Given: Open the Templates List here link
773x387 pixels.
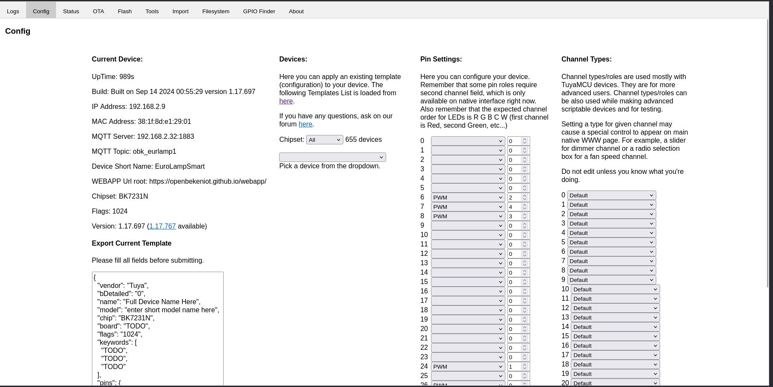Looking at the screenshot, I should pos(286,101).
